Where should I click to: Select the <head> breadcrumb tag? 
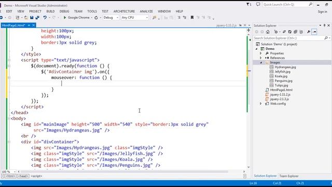23,176
